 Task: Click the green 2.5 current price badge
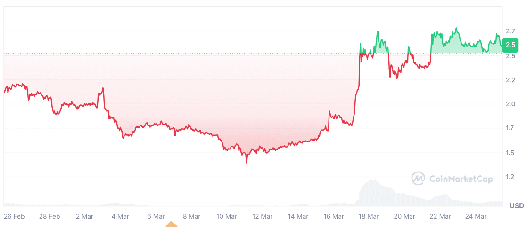tap(510, 45)
